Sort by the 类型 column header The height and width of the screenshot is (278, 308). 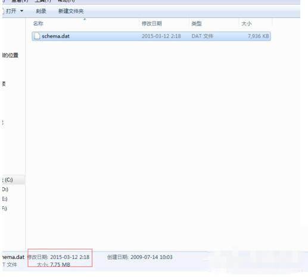pos(197,24)
